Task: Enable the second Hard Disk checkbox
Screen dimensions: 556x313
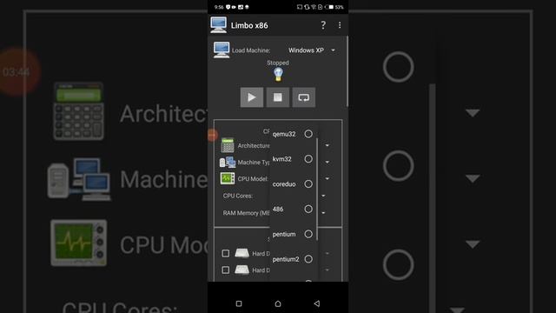Action: pyautogui.click(x=226, y=270)
